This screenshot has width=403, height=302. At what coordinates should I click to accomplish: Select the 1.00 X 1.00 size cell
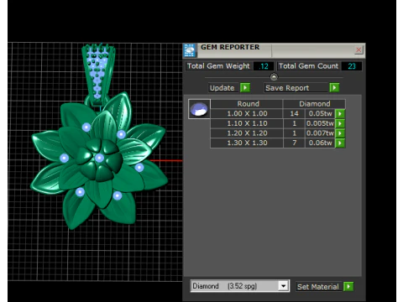pyautogui.click(x=247, y=114)
